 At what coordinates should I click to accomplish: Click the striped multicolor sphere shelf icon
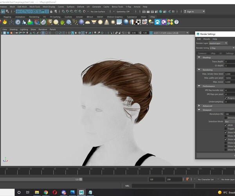click(x=132, y=22)
